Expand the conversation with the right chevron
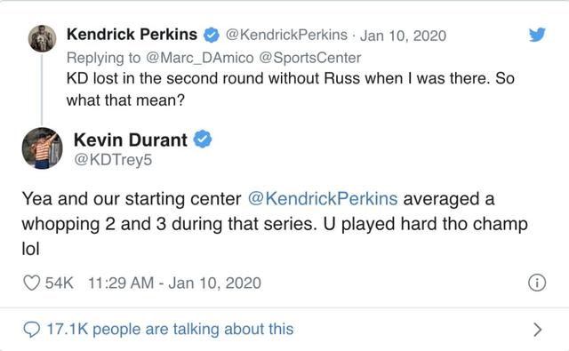569x351 pixels. click(537, 330)
